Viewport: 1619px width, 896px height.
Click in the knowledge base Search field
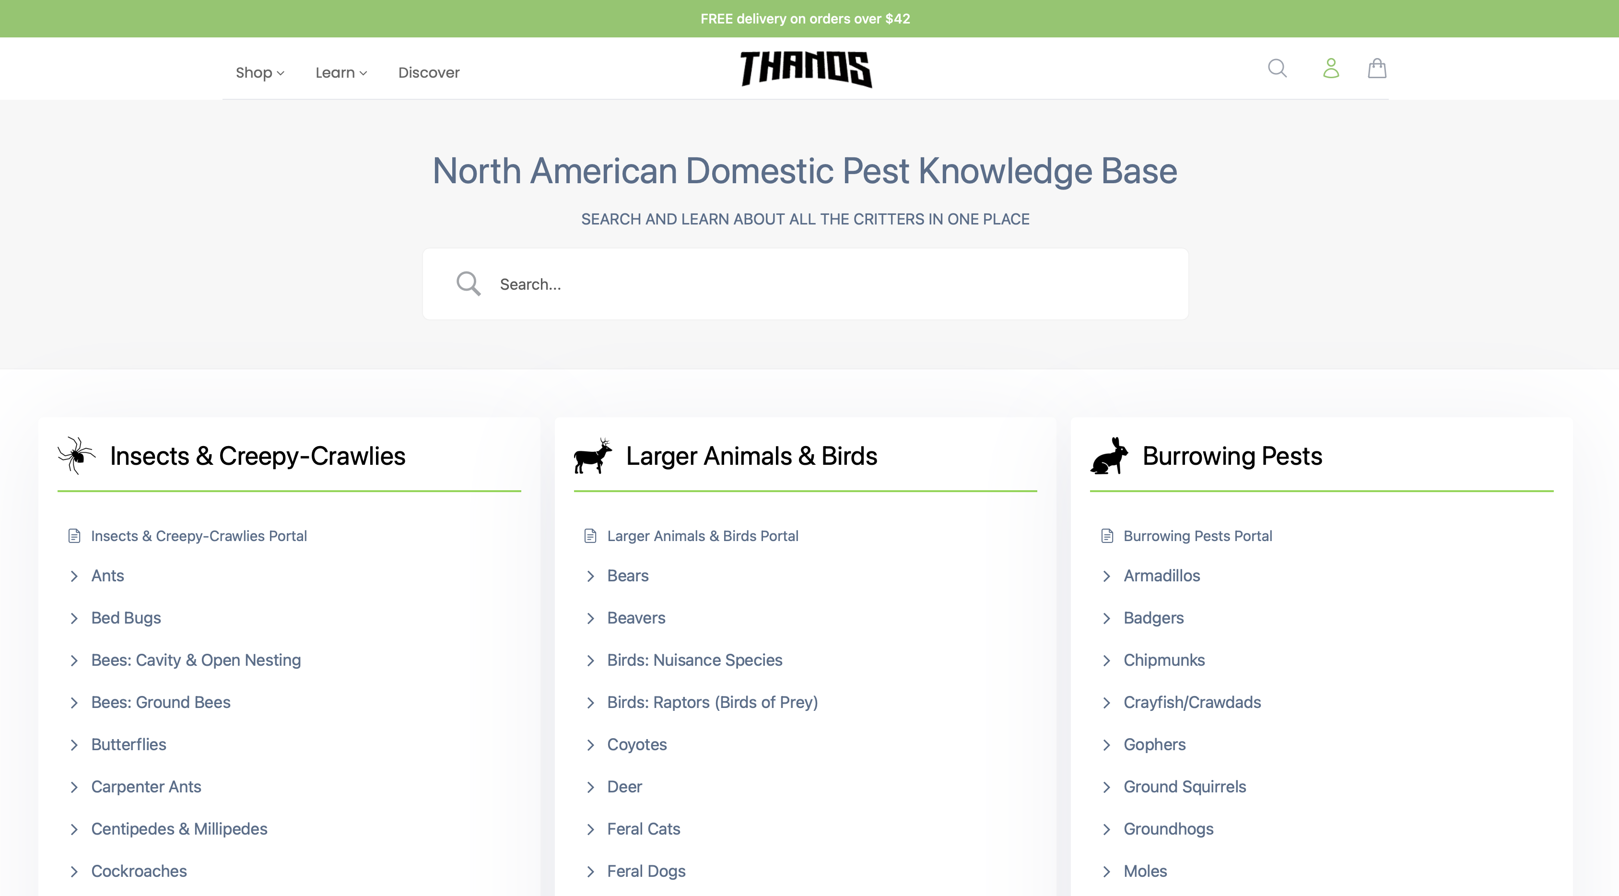[x=817, y=284]
